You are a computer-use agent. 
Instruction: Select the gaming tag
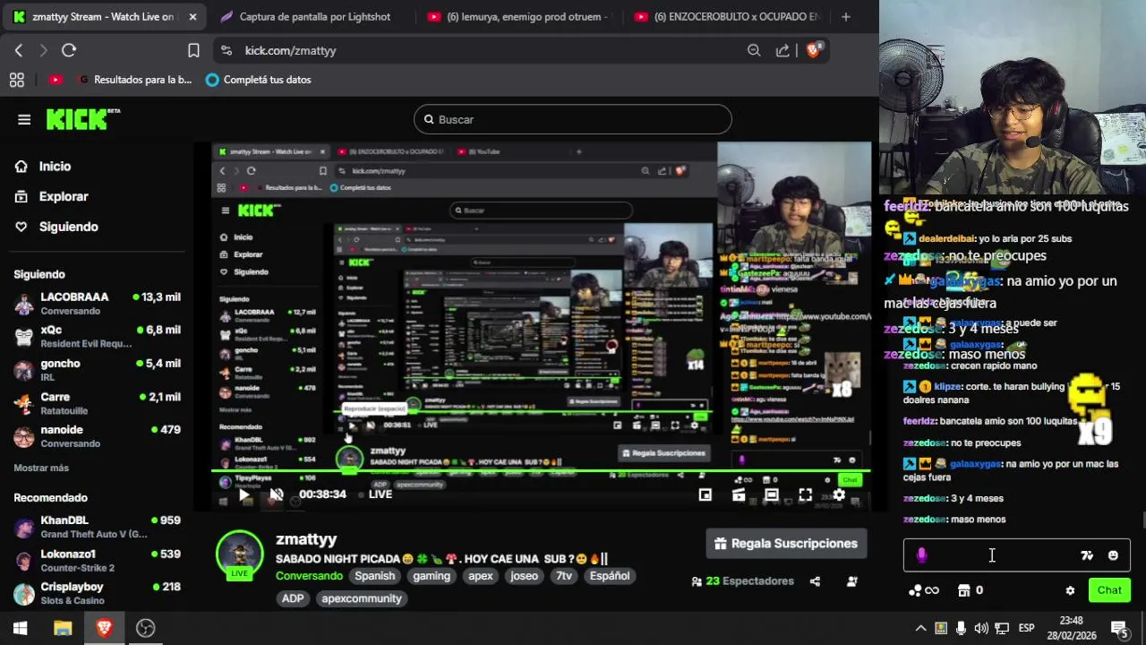click(x=432, y=576)
